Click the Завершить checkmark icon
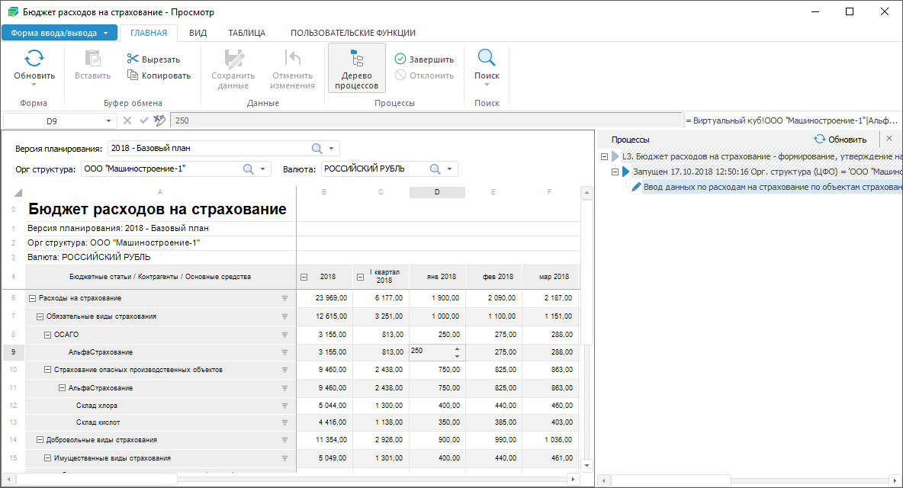 tap(400, 59)
